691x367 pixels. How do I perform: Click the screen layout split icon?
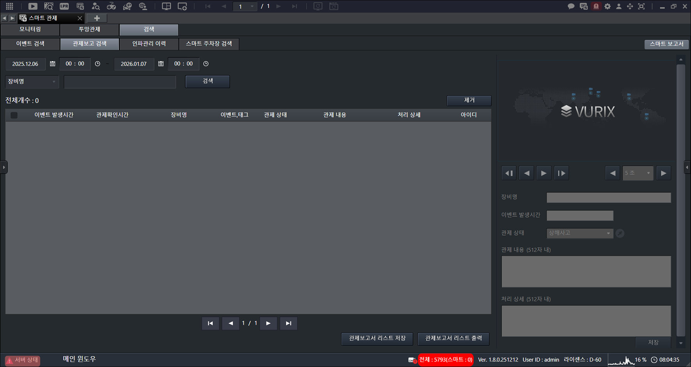pos(167,6)
